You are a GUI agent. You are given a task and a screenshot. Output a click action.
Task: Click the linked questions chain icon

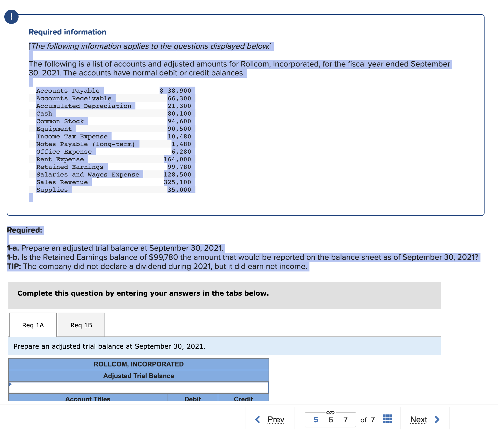[x=330, y=412]
